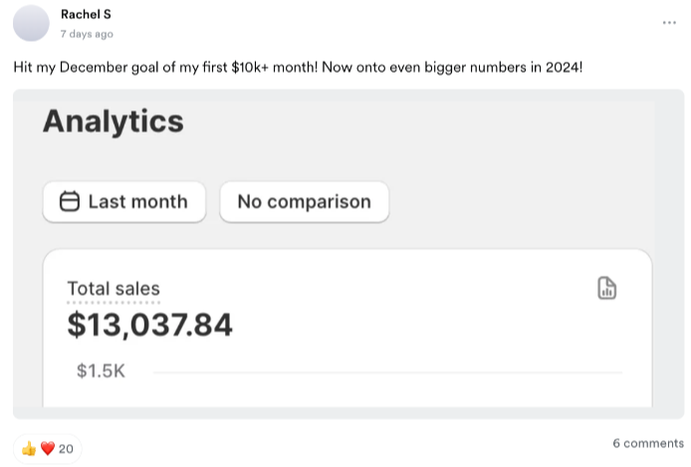Open the report icon in Total sales card
The width and height of the screenshot is (691, 467).
point(606,289)
